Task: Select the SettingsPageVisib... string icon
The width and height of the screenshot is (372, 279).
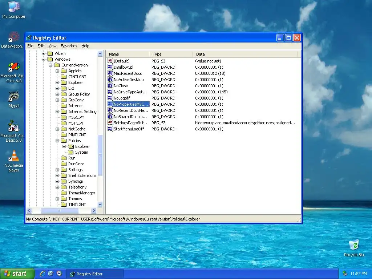Action: pos(110,123)
